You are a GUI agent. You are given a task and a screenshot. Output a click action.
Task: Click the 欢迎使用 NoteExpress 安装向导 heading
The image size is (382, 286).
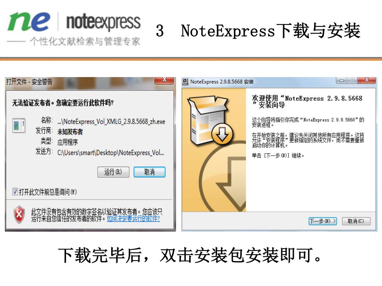(x=307, y=102)
